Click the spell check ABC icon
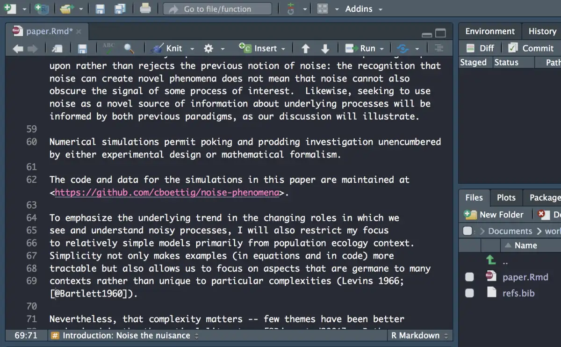This screenshot has height=347, width=561. point(108,48)
